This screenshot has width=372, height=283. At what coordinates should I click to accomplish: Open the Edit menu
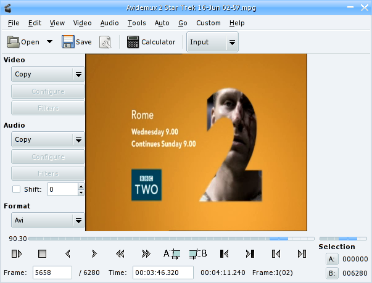35,23
